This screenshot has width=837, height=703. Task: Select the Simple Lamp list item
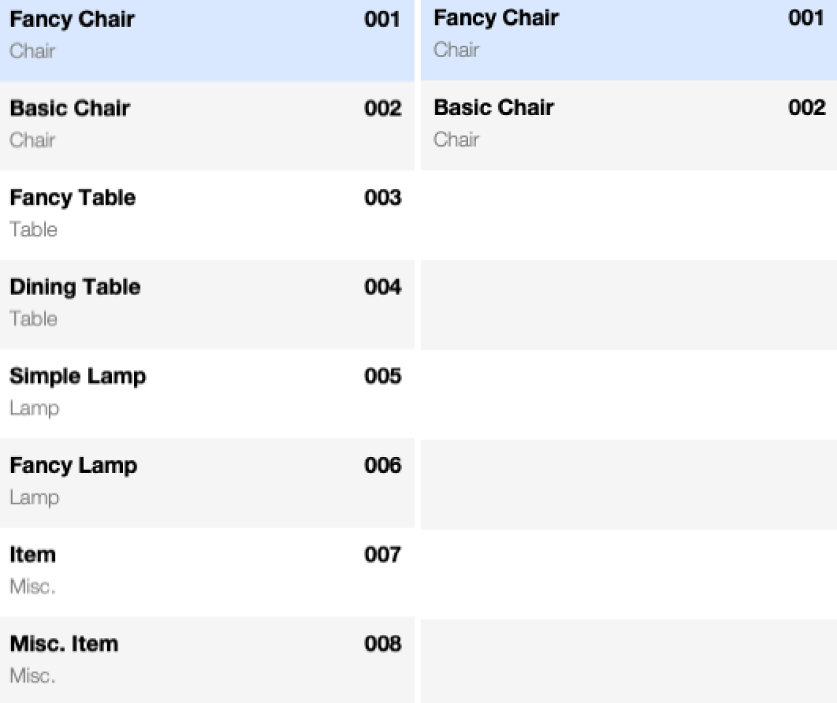click(x=196, y=391)
